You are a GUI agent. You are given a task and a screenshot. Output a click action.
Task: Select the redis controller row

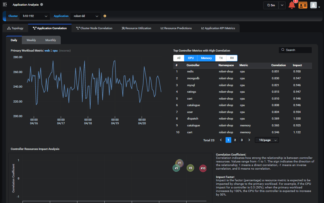pos(243,72)
